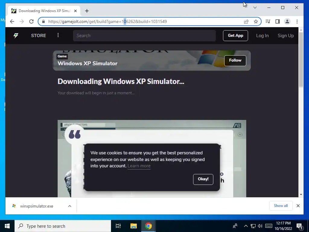Close the Downloading Windows XP Simulator tab

pyautogui.click(x=75, y=11)
